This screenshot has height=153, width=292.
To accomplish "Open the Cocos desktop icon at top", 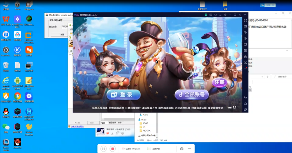I will (x=18, y=5).
